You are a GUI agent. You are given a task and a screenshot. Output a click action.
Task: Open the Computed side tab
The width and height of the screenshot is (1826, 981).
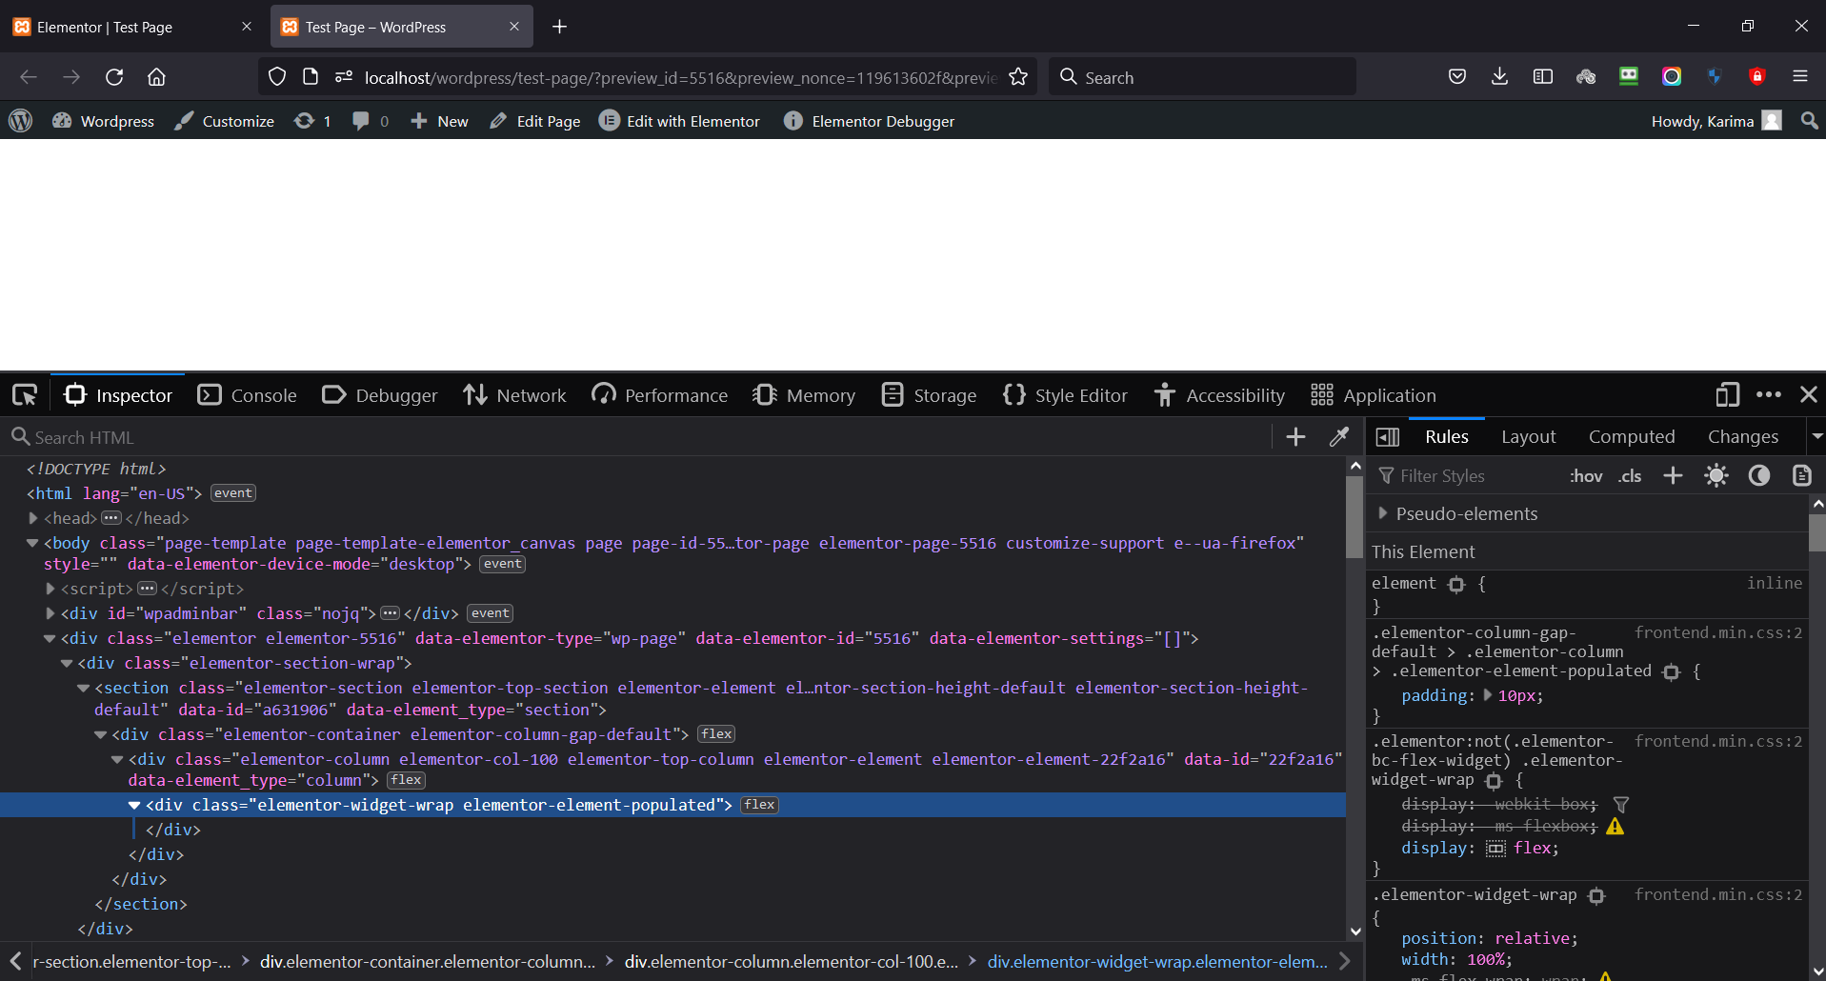[1631, 437]
